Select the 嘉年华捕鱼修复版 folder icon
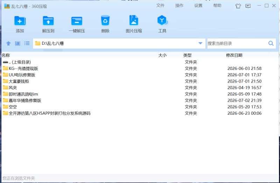Image resolution: width=280 pixels, height=183 pixels. tap(5, 100)
